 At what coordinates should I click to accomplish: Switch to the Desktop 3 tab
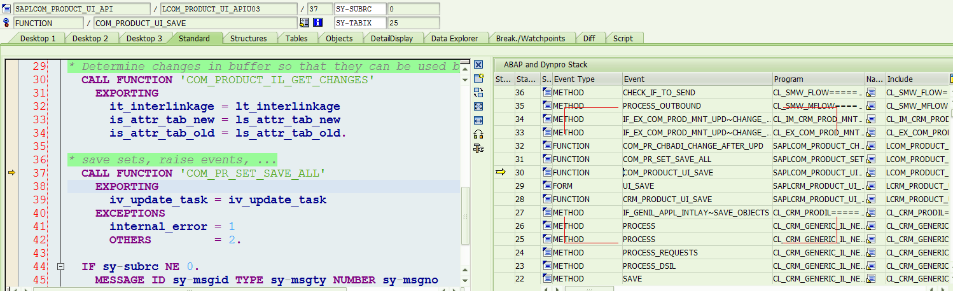[144, 38]
